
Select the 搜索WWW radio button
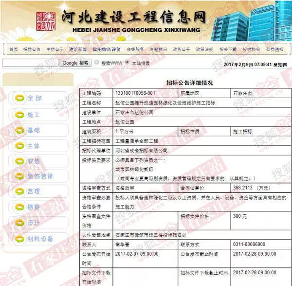[97, 62]
